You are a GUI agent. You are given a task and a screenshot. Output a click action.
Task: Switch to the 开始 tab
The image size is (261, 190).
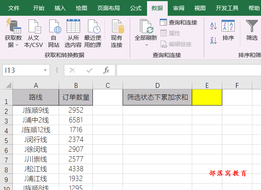38,8
